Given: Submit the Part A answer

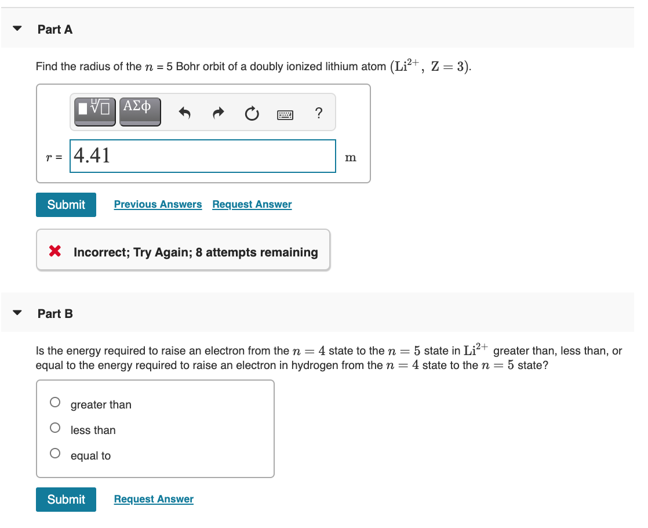Looking at the screenshot, I should click(65, 204).
